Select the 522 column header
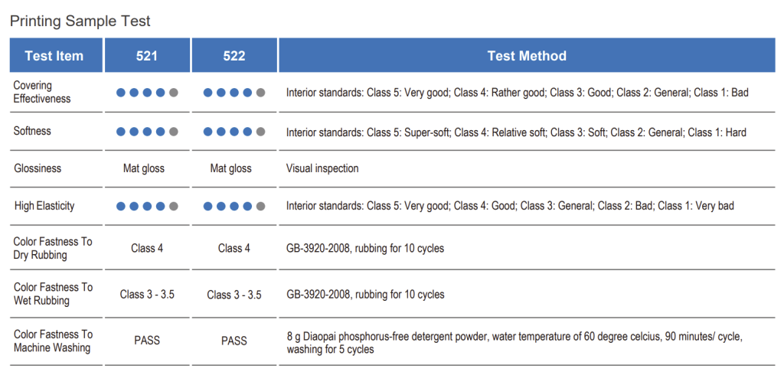 pyautogui.click(x=234, y=56)
